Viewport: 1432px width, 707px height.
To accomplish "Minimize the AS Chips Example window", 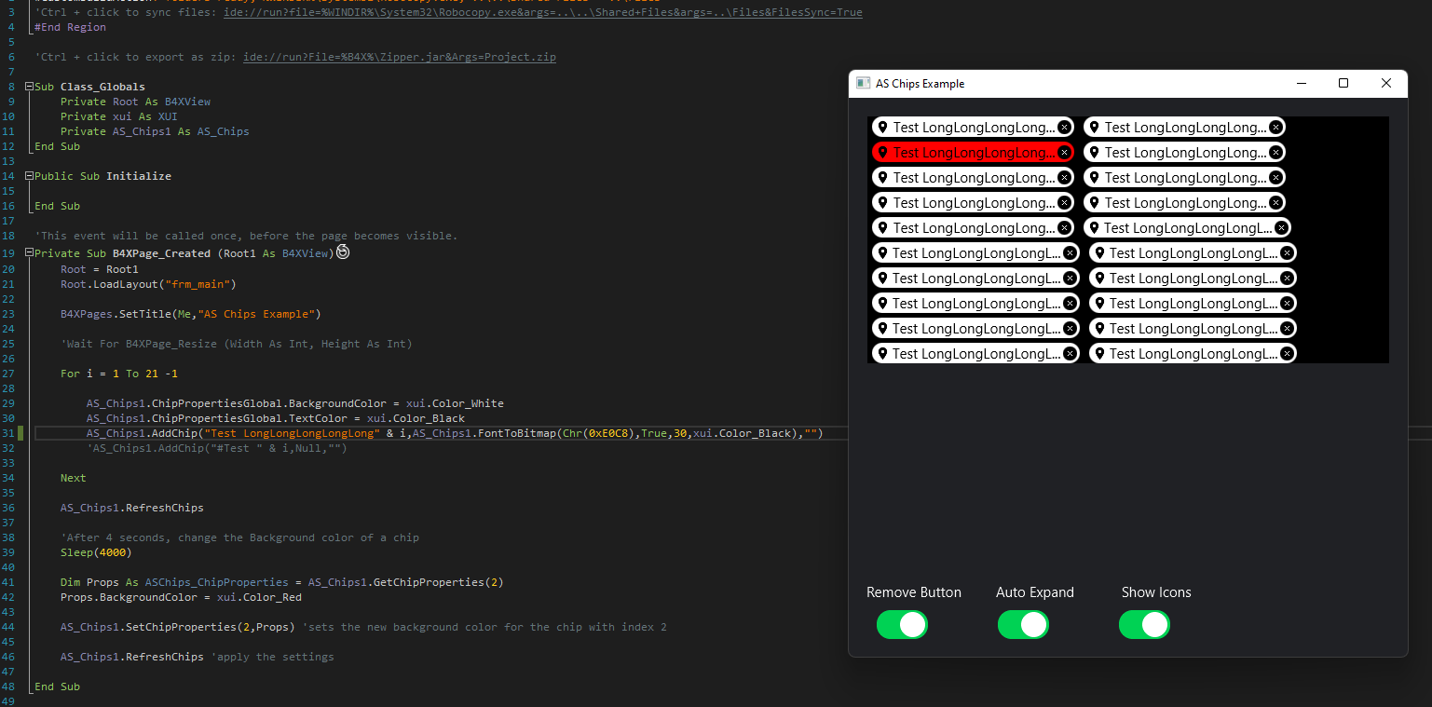I will tap(1301, 83).
